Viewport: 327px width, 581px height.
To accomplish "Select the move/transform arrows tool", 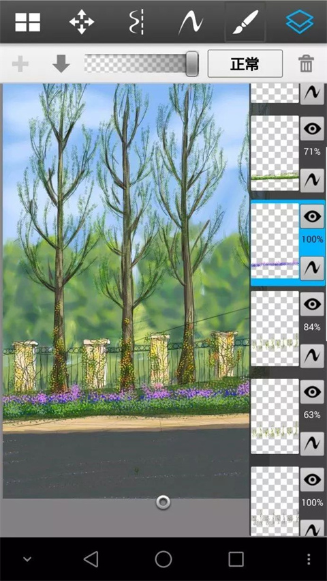I will pos(82,23).
